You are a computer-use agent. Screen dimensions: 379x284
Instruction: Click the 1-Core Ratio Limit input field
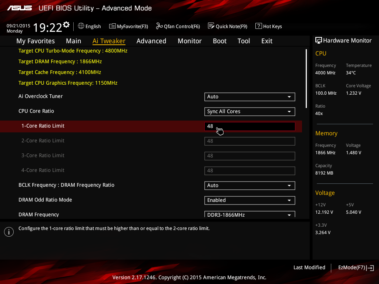[x=250, y=126]
